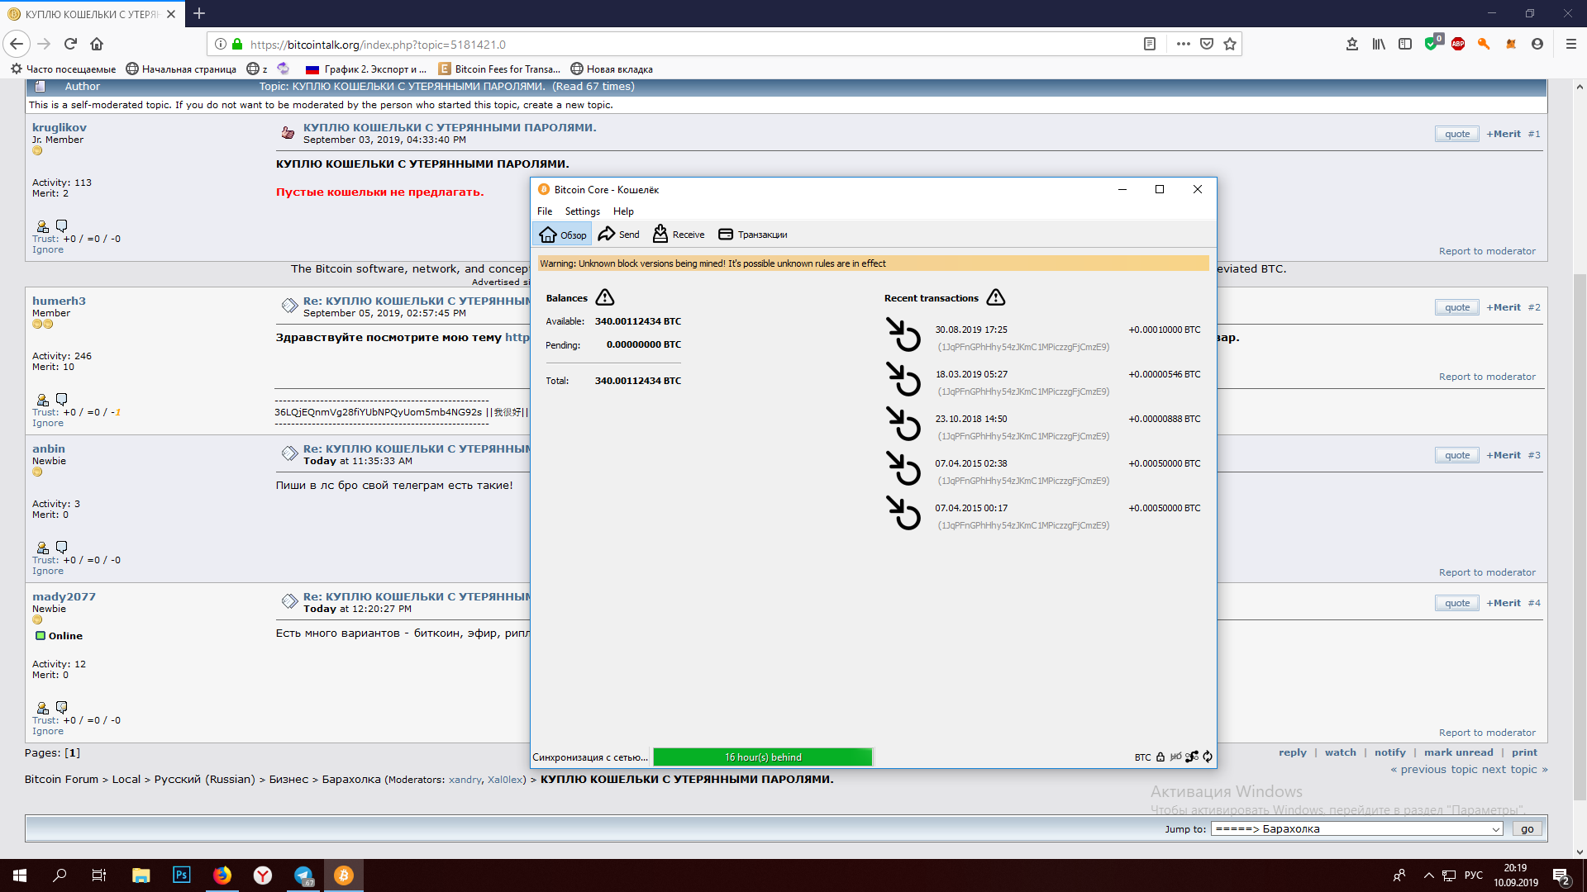The width and height of the screenshot is (1587, 892).
Task: Open Telegram from the taskbar
Action: click(303, 875)
